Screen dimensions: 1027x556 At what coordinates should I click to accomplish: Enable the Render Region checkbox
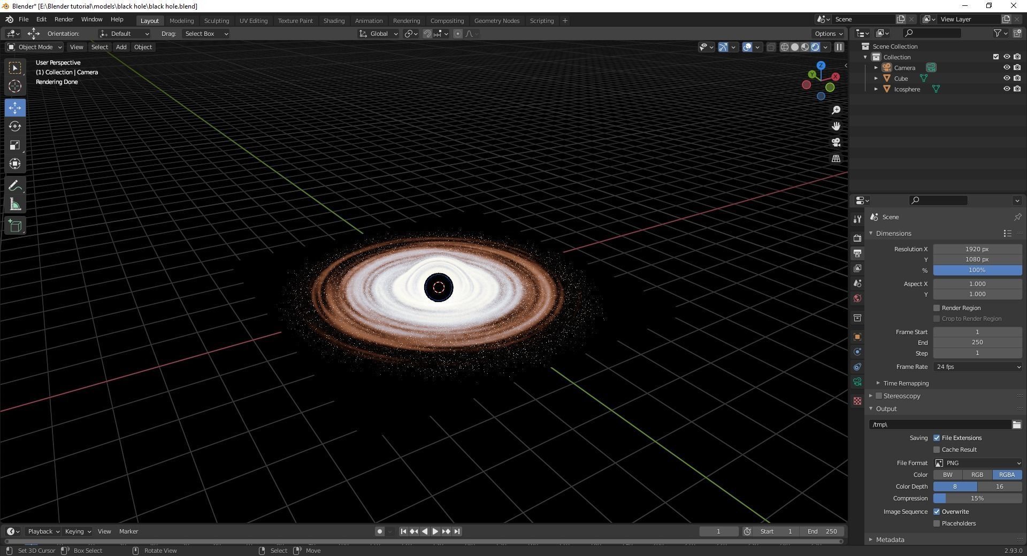tap(937, 308)
